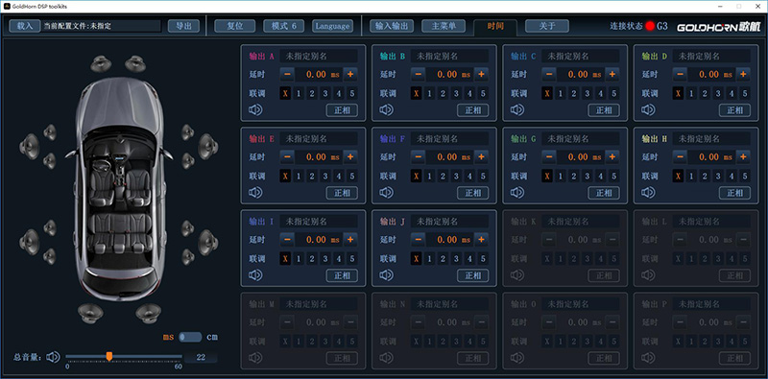Select top left speaker above car hood
Screen dimensions: 768x379
(x=101, y=63)
